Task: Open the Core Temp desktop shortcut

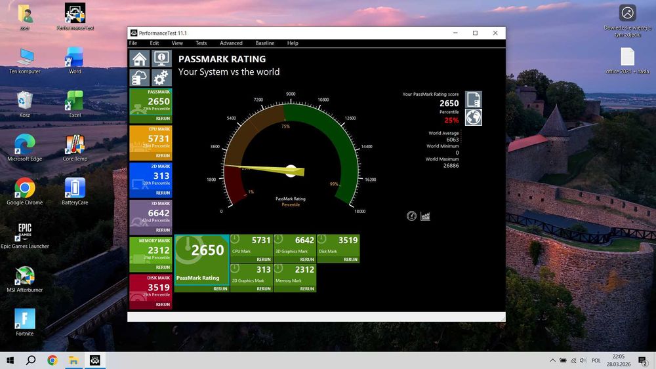Action: click(75, 147)
